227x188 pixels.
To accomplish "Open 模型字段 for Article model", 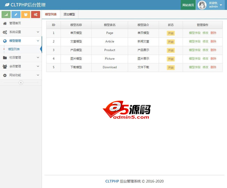I will [x=195, y=42].
